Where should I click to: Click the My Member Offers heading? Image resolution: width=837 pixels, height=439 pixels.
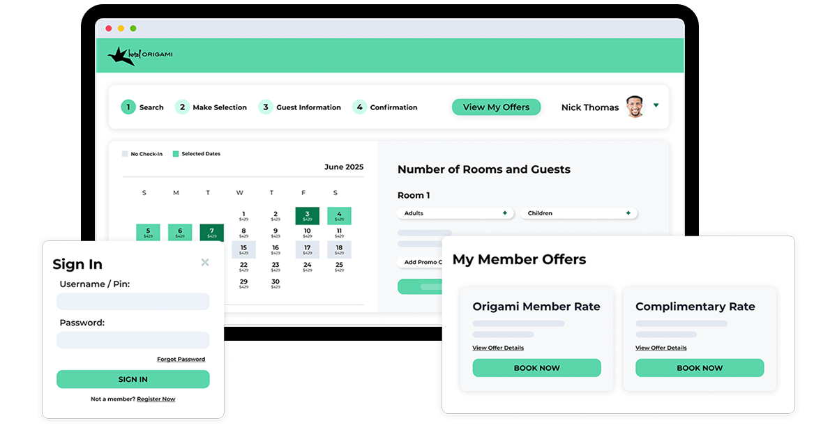(x=519, y=259)
